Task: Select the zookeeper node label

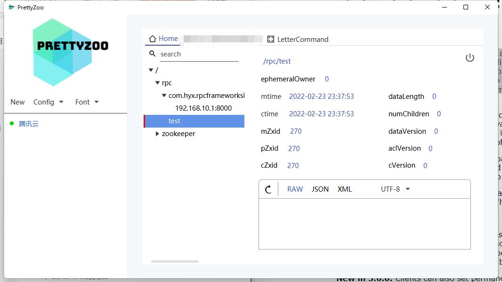Action: point(178,134)
